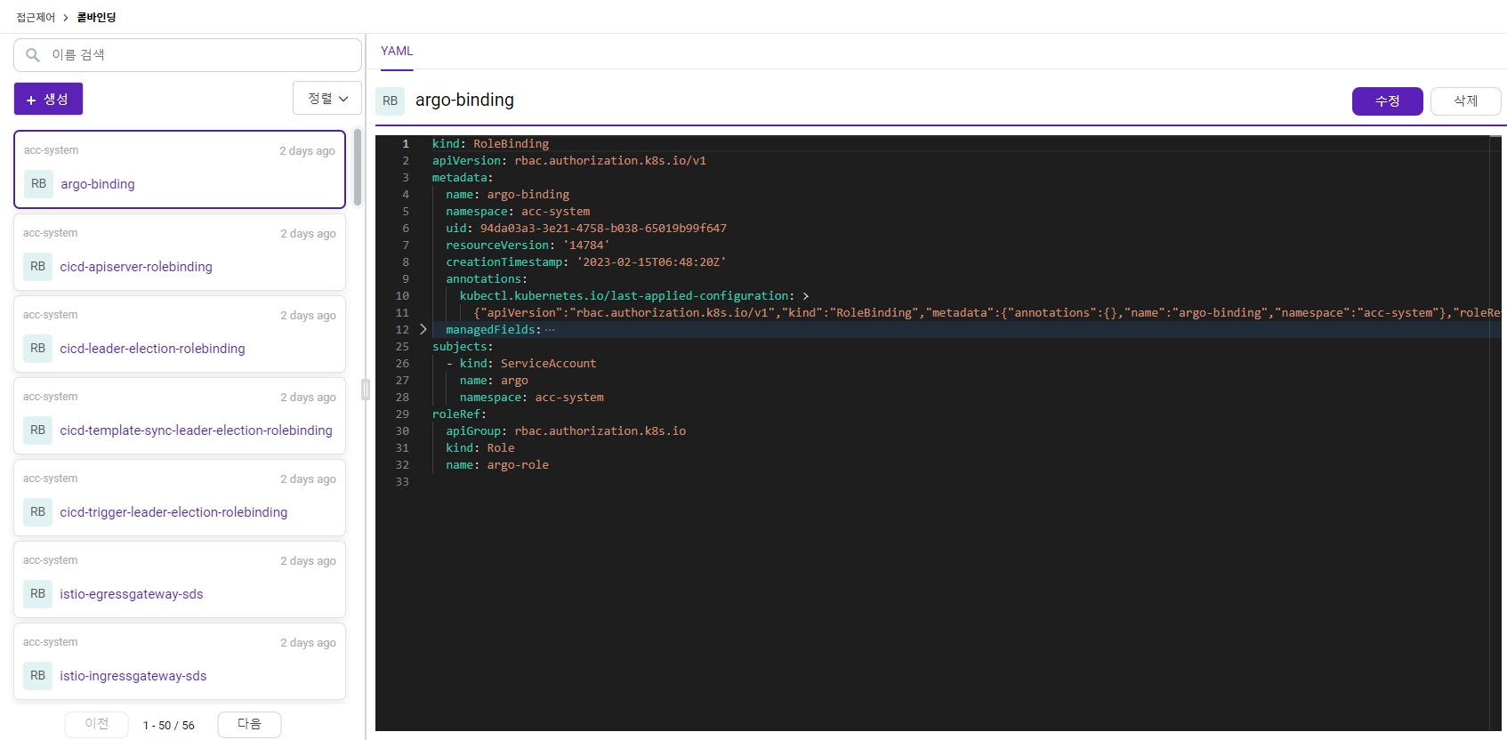Click the RB badge for istio-egressgateway-sds
Screen dimensions: 1507x740
pos(37,593)
